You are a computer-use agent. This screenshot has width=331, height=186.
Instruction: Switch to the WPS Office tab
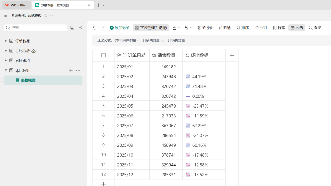[16, 5]
